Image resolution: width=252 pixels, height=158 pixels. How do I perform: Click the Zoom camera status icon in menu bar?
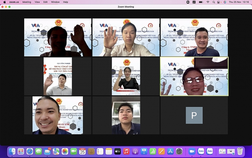tap(188, 2)
